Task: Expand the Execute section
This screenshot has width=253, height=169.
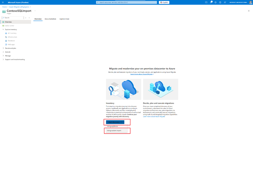Action: (x=3, y=52)
